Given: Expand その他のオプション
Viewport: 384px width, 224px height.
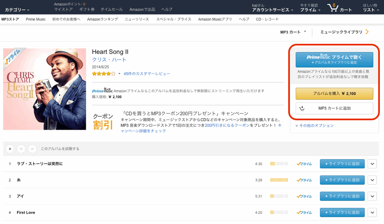Looking at the screenshot, I should point(316,126).
